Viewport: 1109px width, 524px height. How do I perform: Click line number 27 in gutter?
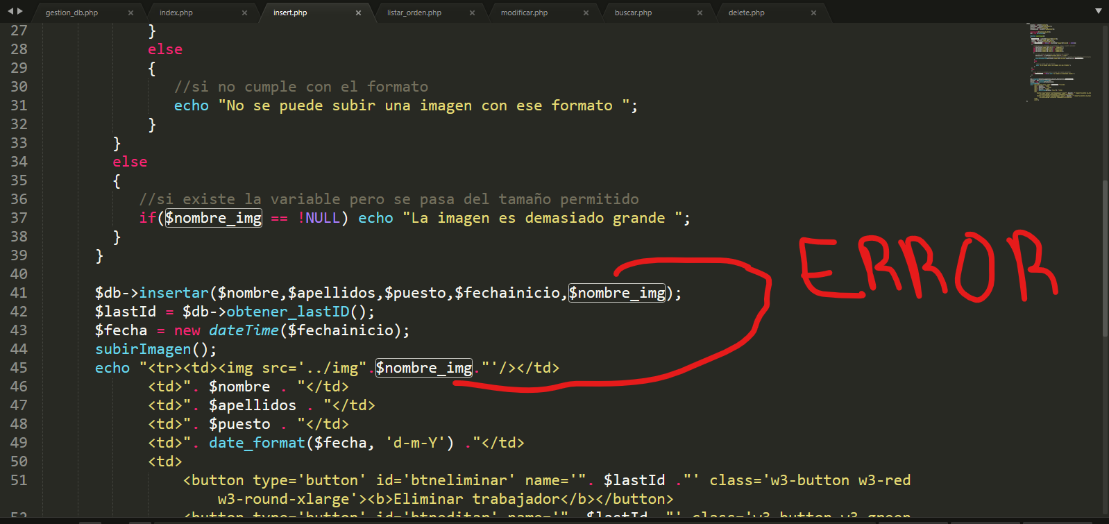[x=19, y=31]
